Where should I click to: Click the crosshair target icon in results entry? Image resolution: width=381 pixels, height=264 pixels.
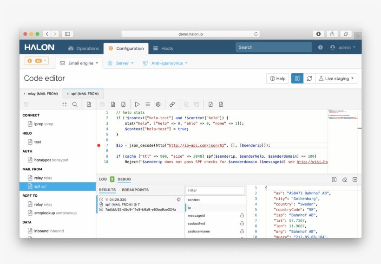coord(178,200)
